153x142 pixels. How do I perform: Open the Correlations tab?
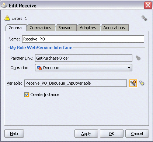pyautogui.click(x=41, y=28)
